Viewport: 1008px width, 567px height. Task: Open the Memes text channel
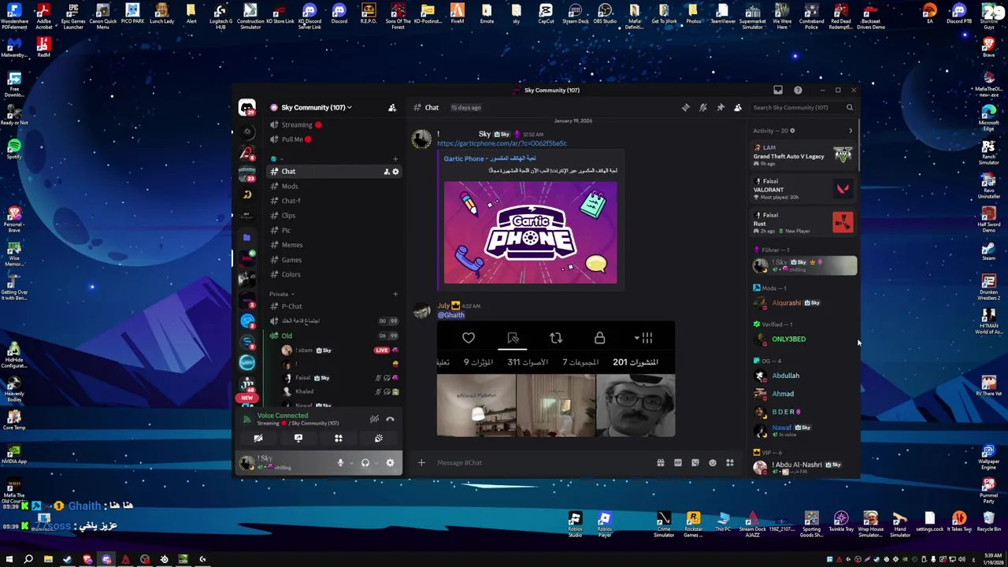click(x=292, y=245)
